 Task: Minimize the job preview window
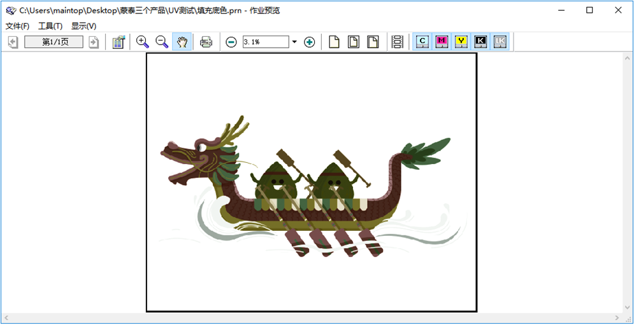[x=561, y=11]
